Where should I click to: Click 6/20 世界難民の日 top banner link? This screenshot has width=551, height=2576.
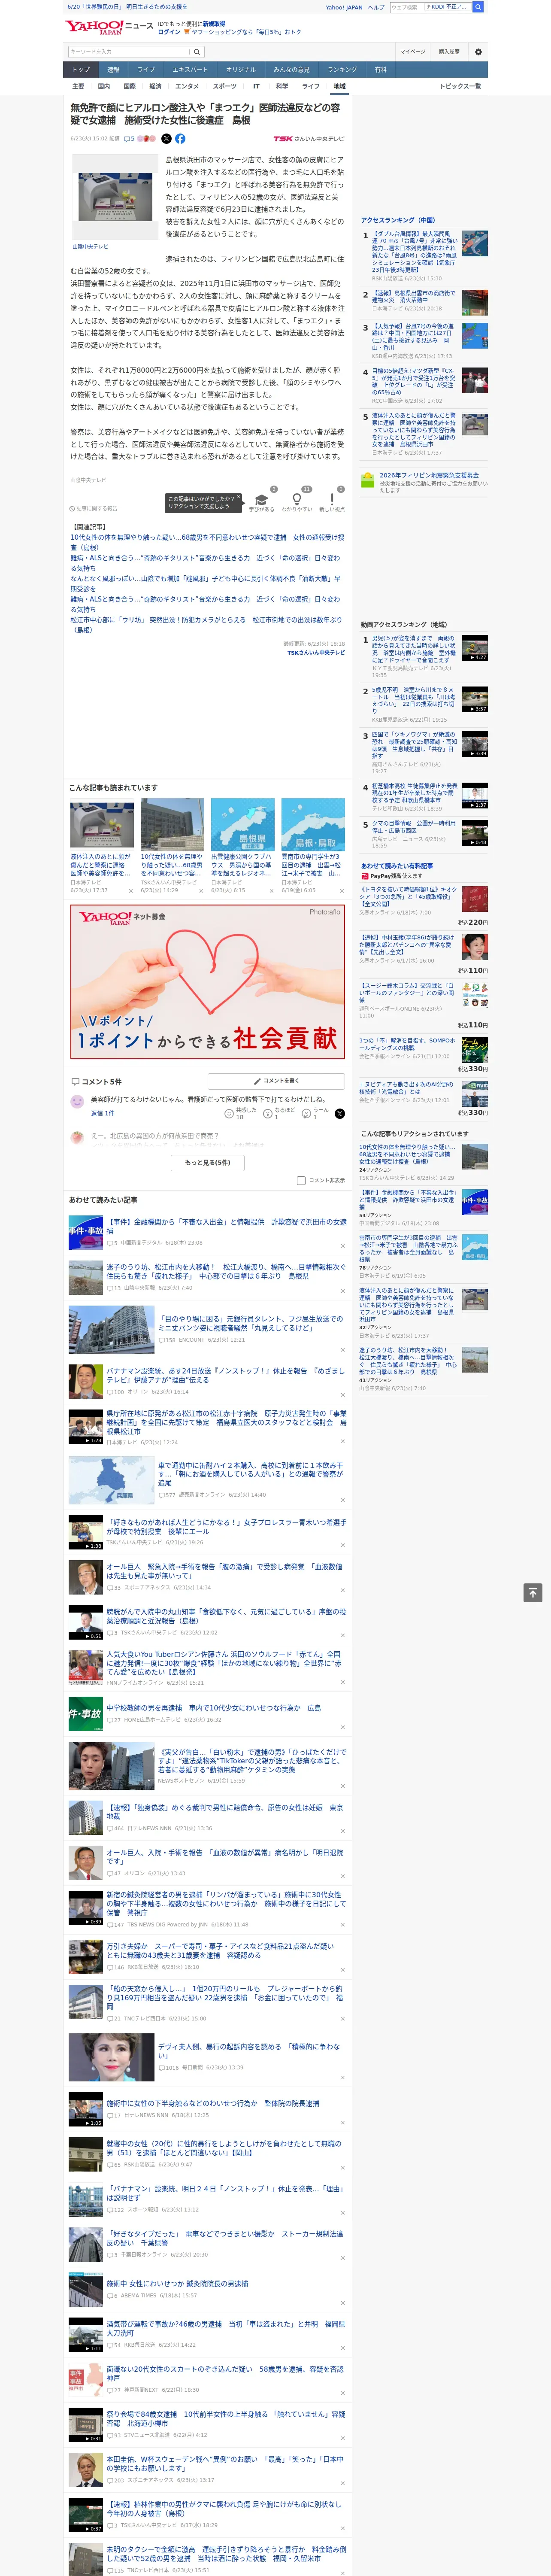click(127, 7)
